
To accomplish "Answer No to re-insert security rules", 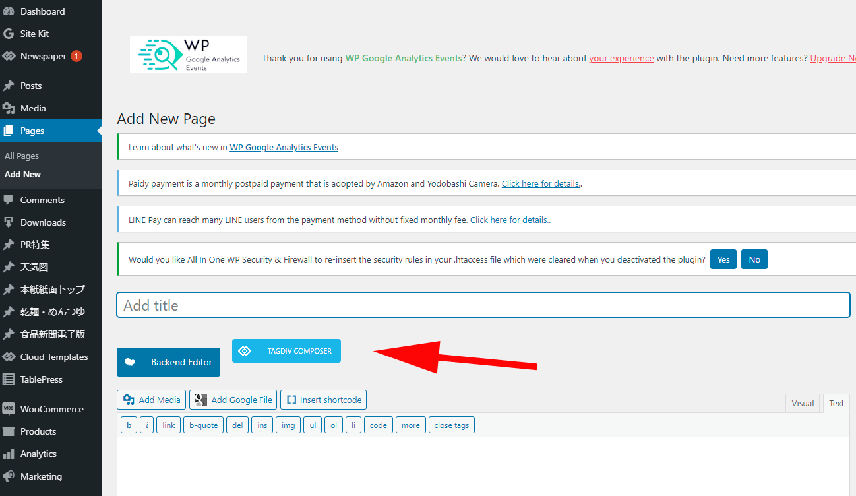I will click(754, 259).
